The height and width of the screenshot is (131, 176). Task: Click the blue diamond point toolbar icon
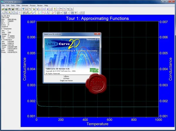click(x=37, y=9)
